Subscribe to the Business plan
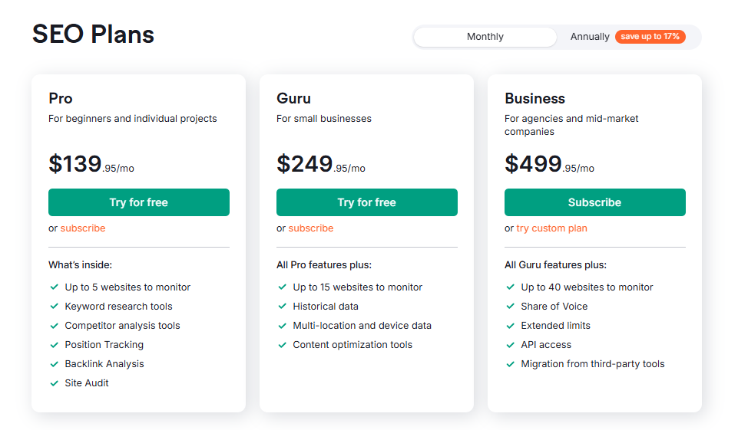The height and width of the screenshot is (430, 738). (594, 202)
